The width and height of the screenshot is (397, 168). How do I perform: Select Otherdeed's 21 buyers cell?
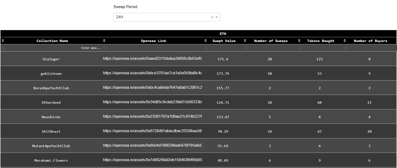(369, 103)
